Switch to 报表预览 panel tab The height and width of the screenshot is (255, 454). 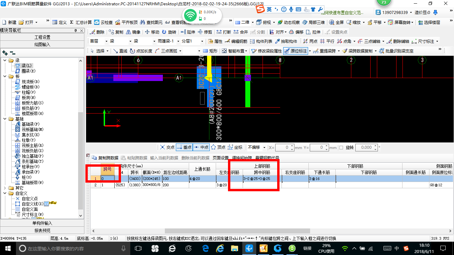point(42,230)
